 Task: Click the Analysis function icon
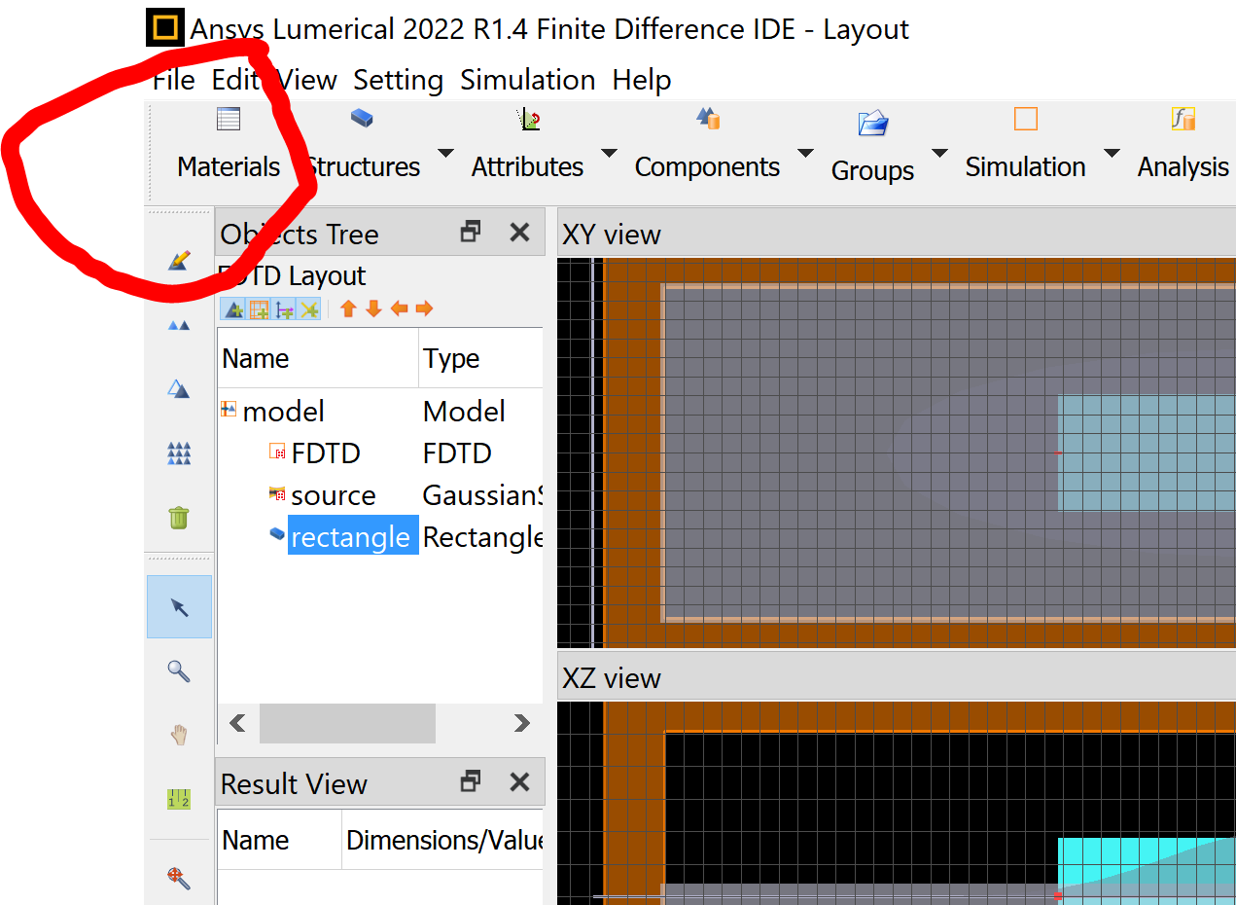click(1183, 119)
